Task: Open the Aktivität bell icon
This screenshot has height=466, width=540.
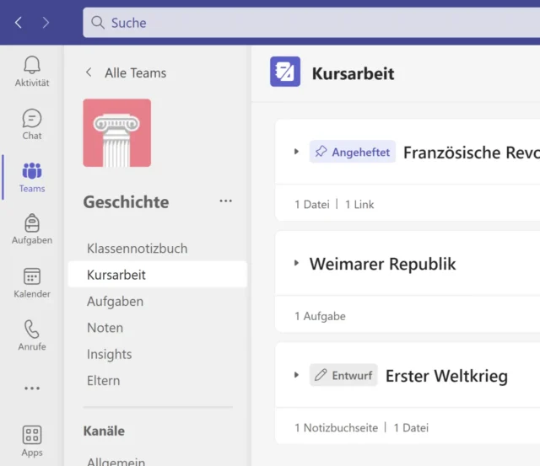Action: (32, 66)
